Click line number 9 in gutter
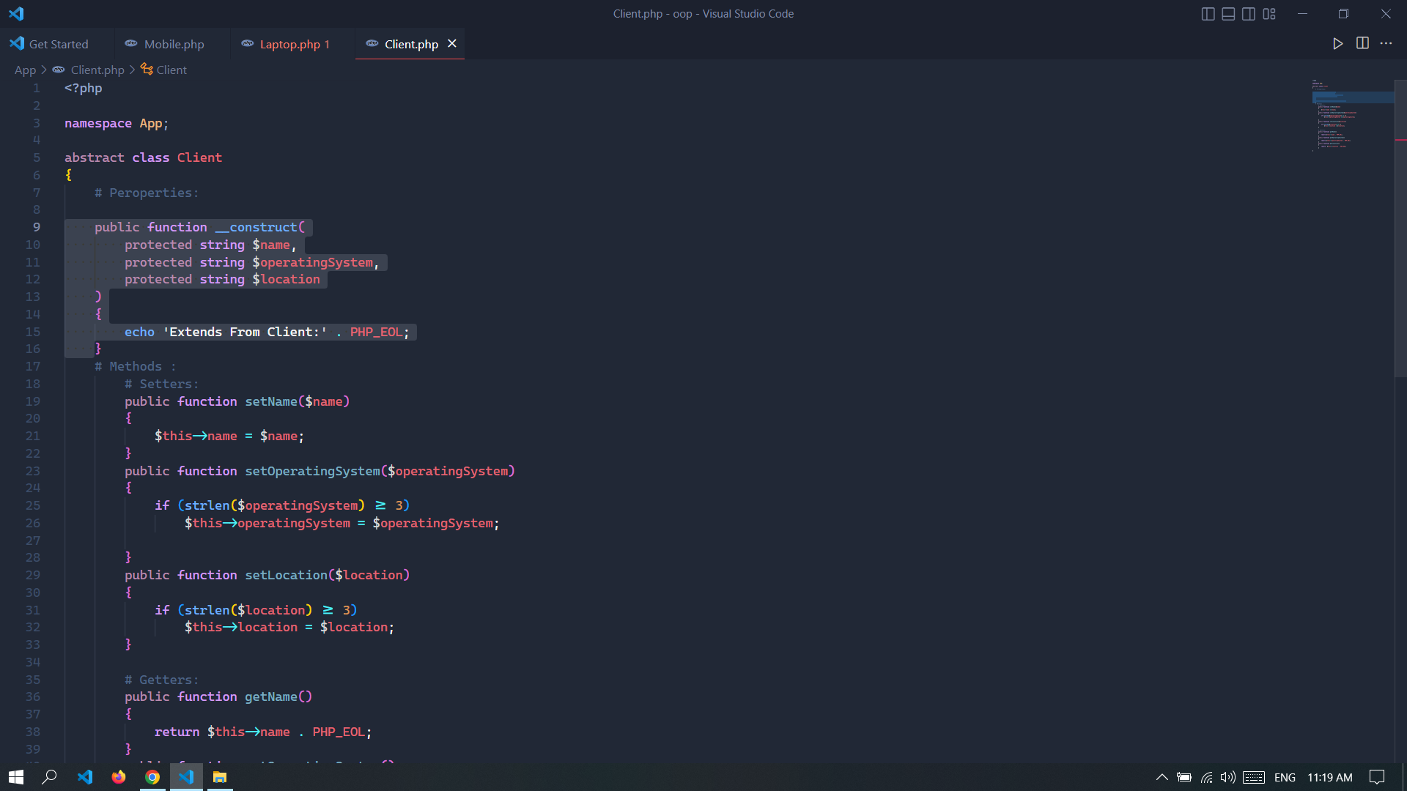 (36, 227)
